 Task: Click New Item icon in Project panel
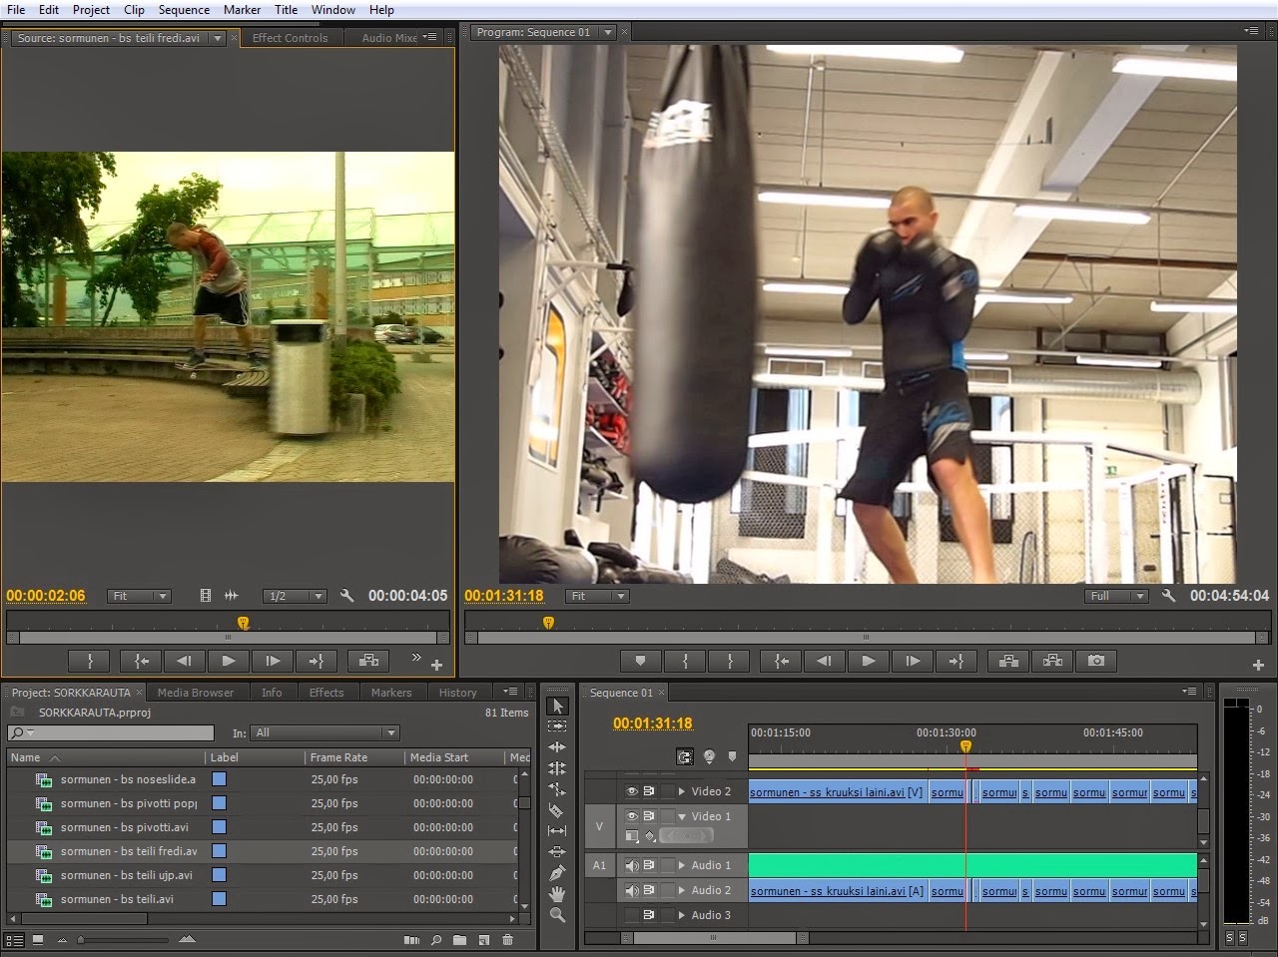click(x=483, y=940)
